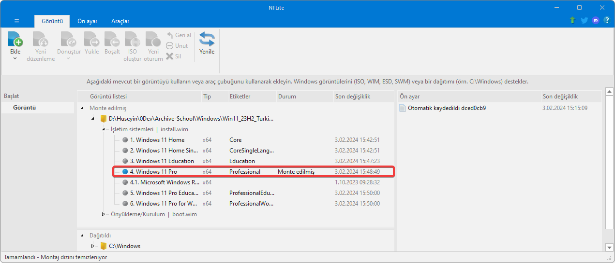Select 4. Windows 11 Pro row
This screenshot has height=263, width=615.
tap(254, 172)
